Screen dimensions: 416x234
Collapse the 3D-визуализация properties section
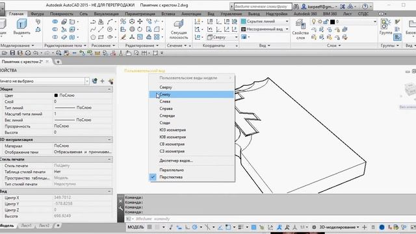point(109,140)
